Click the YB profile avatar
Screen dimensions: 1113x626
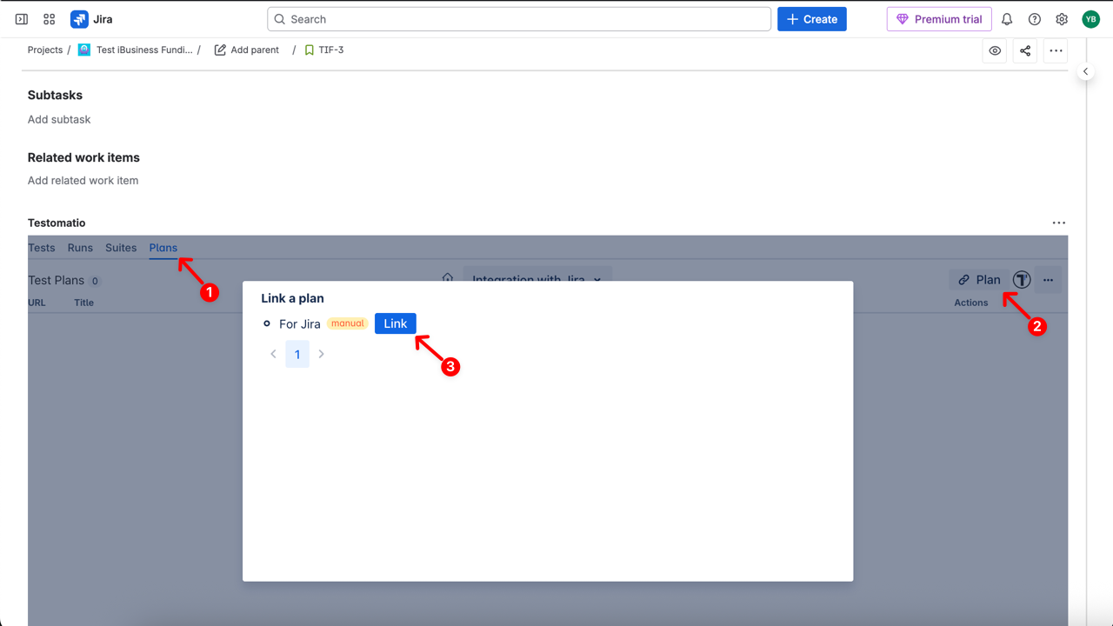pyautogui.click(x=1090, y=19)
